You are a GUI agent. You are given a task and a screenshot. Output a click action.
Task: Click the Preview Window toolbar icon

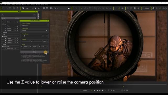pos(23,8)
